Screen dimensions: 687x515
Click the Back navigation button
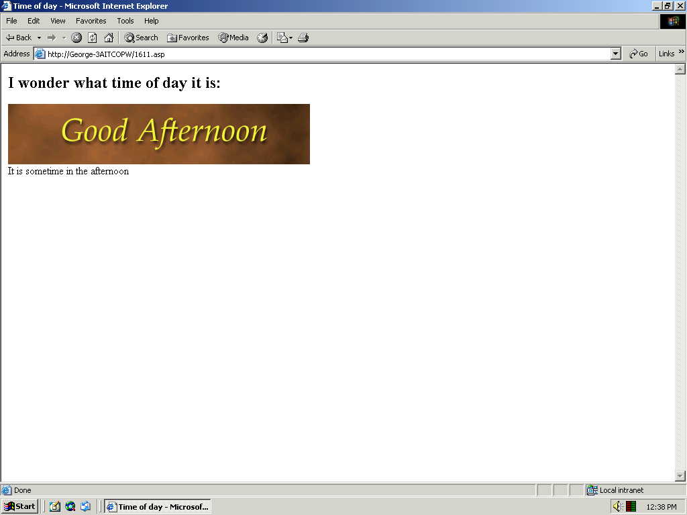tap(19, 38)
